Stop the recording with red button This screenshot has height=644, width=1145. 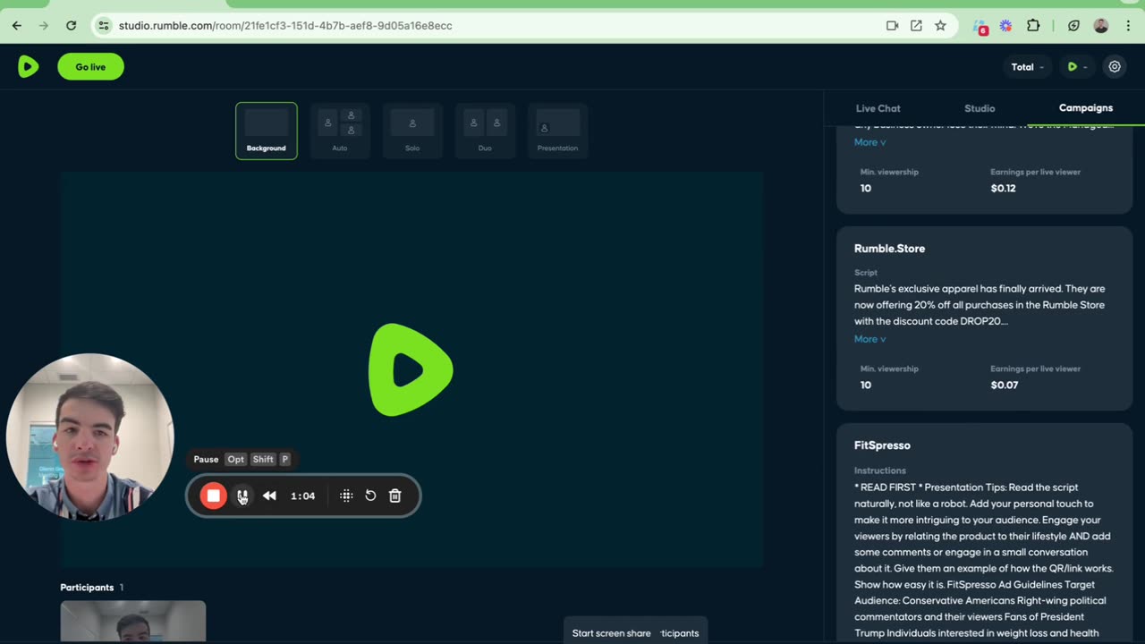pos(213,496)
